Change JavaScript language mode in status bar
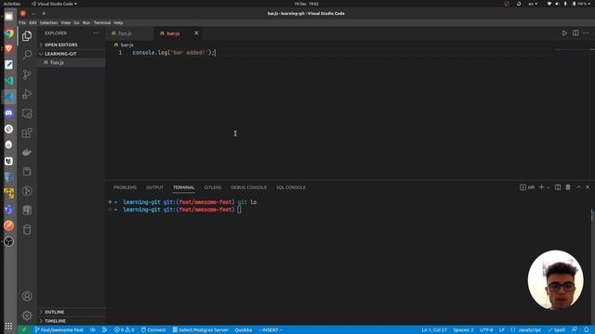 click(x=525, y=330)
